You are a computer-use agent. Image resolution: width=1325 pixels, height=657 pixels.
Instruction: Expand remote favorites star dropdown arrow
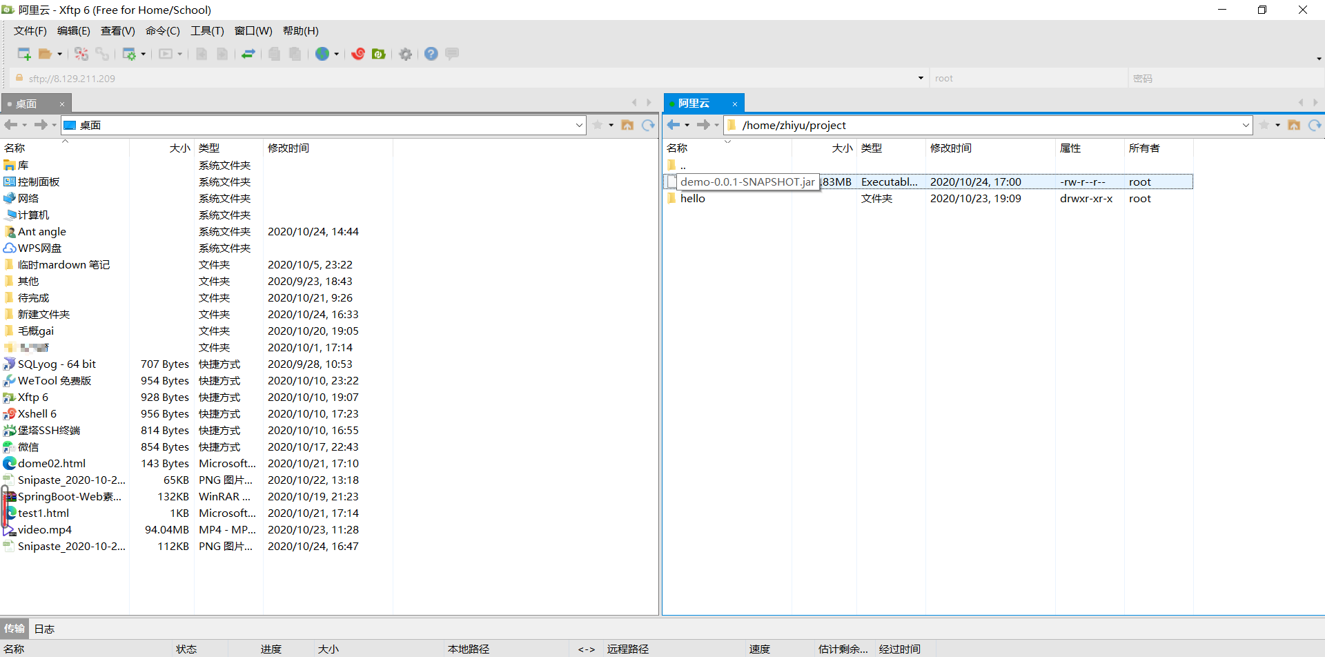point(1277,125)
